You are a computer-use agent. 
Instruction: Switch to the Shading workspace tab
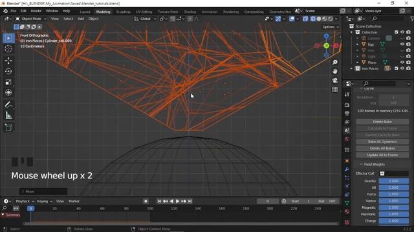tap(190, 12)
